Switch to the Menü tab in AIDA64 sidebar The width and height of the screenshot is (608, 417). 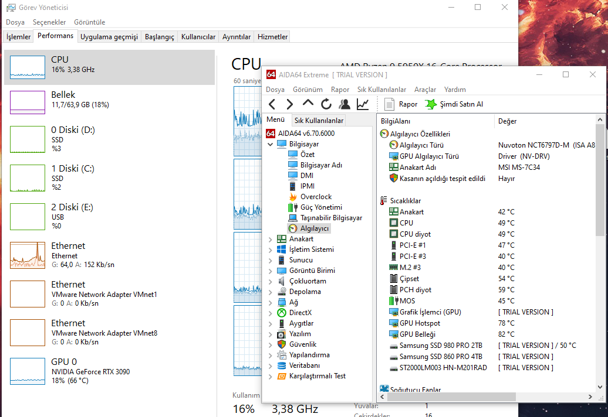(x=276, y=119)
